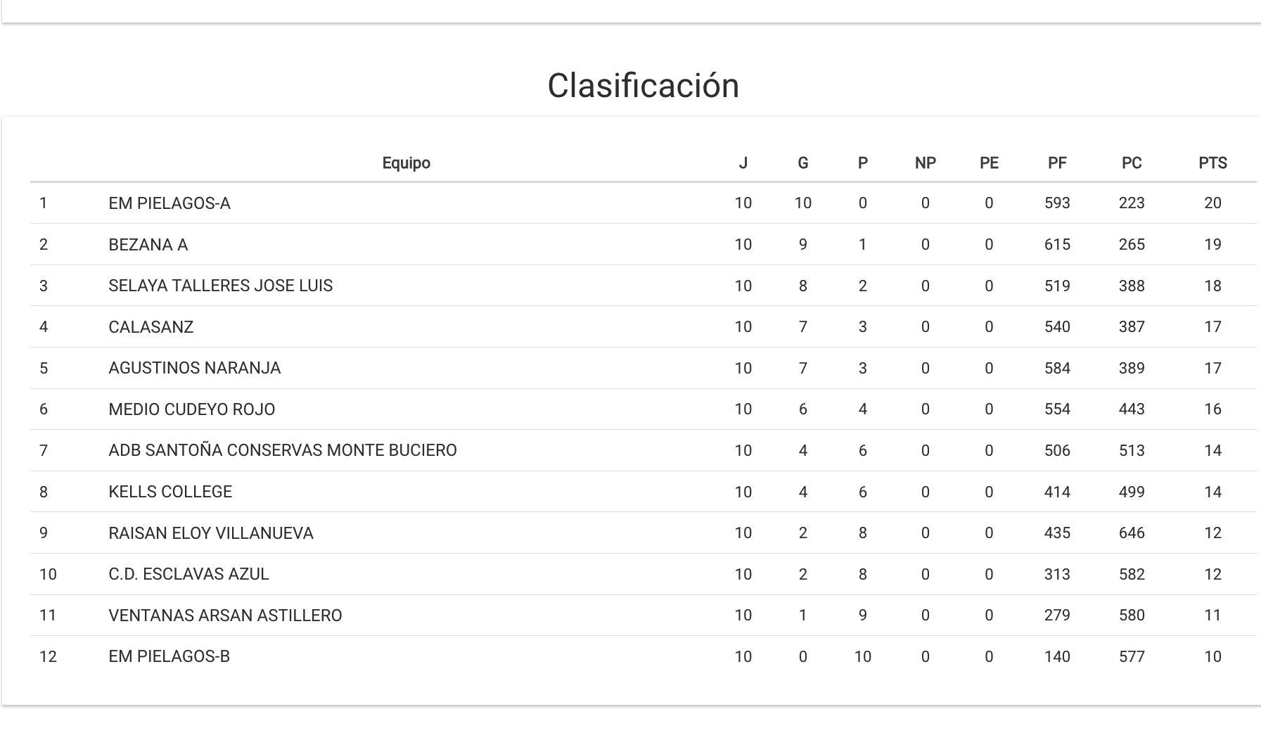Open RAISAN ELOY VILLANUEVA team entry
This screenshot has height=733, width=1261.
210,533
